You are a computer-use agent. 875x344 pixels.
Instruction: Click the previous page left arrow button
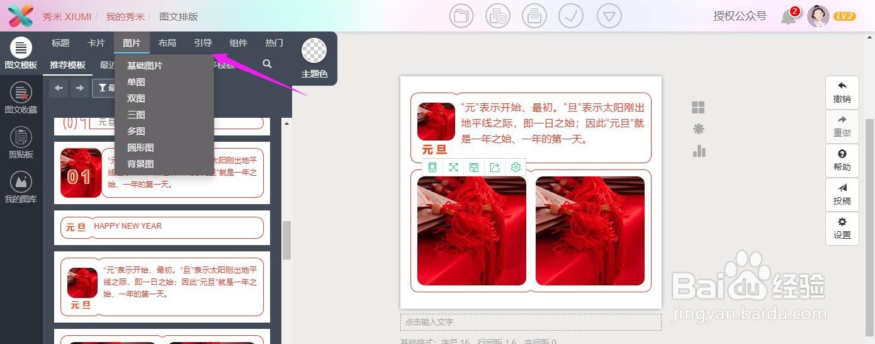(59, 88)
